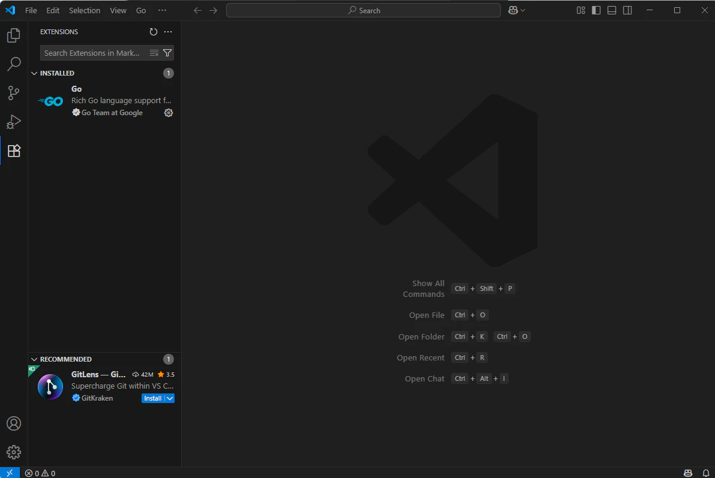Image resolution: width=715 pixels, height=478 pixels.
Task: Refresh the extensions list
Action: coord(153,32)
